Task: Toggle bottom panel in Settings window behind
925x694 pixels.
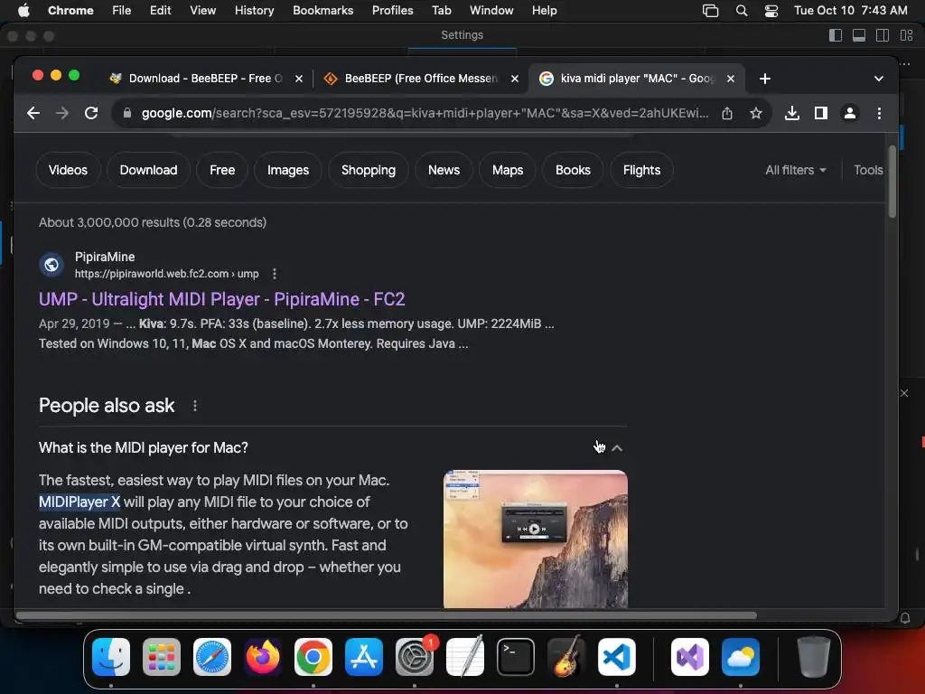Action: pos(859,35)
